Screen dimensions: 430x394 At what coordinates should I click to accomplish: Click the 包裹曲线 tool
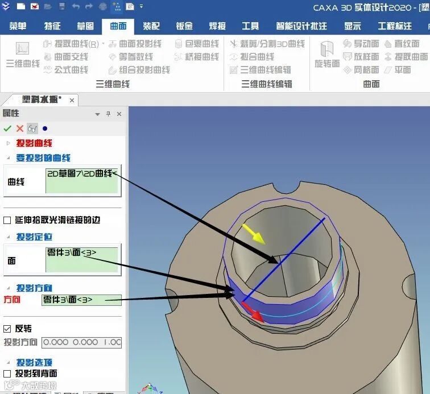point(197,44)
